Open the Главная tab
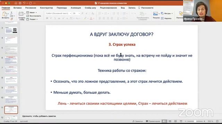Screen dimensions: 222x124 pos(6,8)
